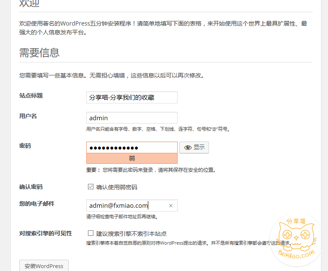
Task: Focus the username field containing admin
Action: click(132, 118)
